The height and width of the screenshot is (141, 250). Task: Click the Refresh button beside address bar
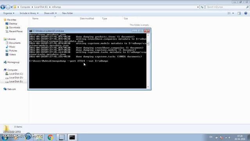tap(202, 7)
